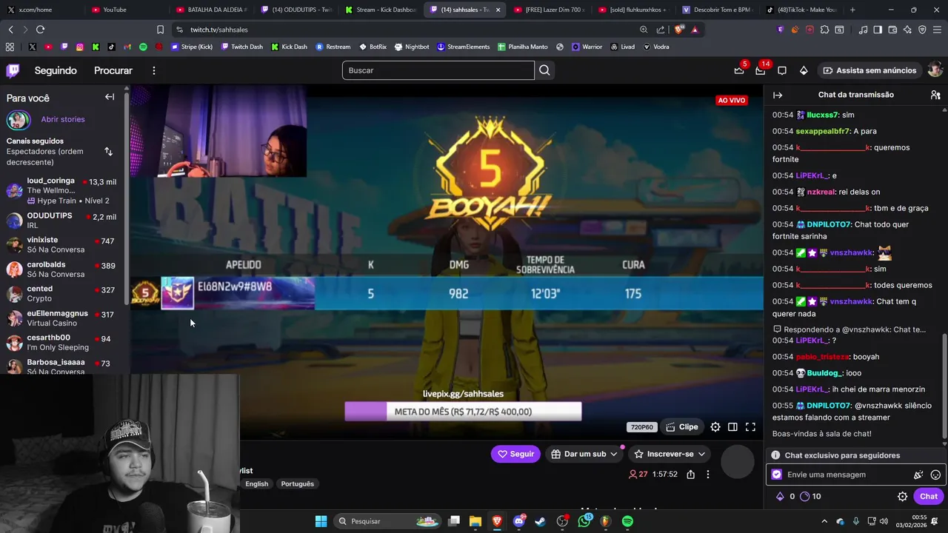Open the Twitch more-options dots menu

(154, 70)
